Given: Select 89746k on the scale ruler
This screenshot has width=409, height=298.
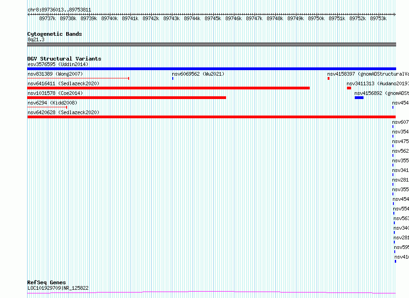Looking at the screenshot, I should point(233,18).
